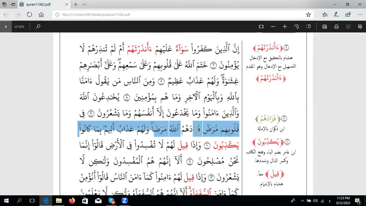Open a new tab with the plus button
Image resolution: width=366 pixels, height=206 pixels.
coord(75,4)
